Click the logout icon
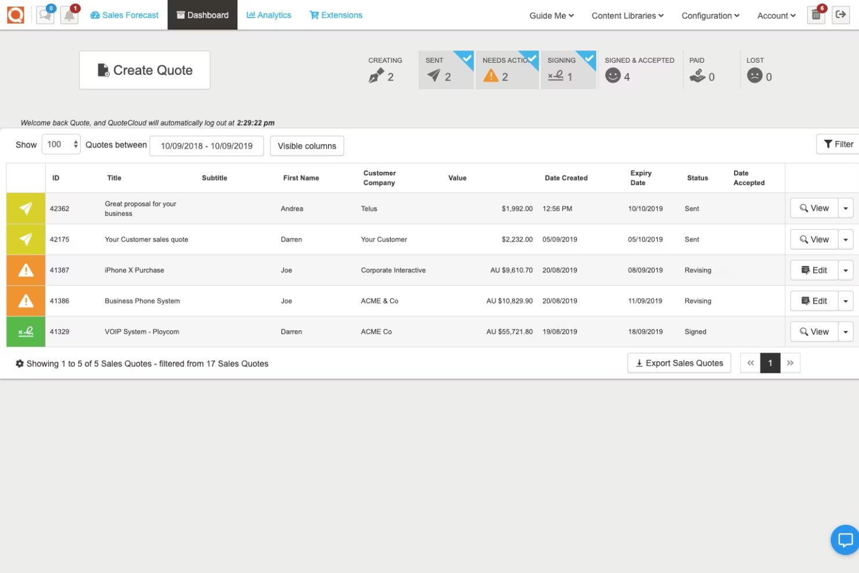This screenshot has width=859, height=573. tap(840, 15)
